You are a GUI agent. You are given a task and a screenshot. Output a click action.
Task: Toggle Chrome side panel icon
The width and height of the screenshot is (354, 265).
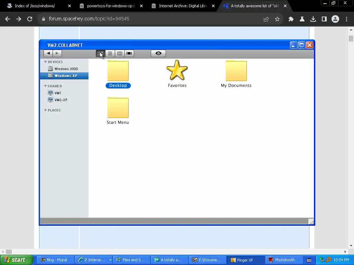[324, 19]
